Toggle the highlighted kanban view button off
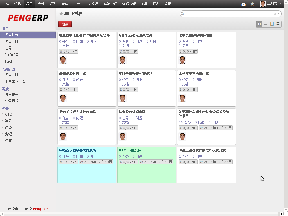 point(259,24)
